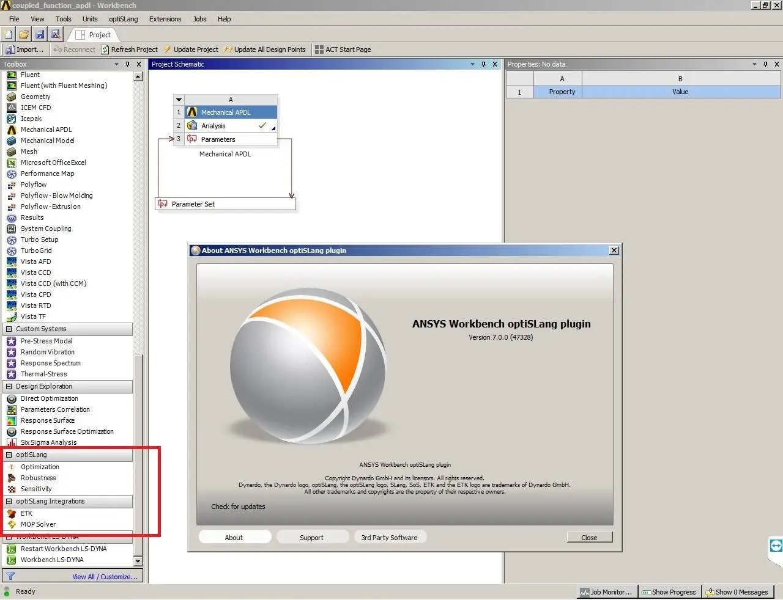This screenshot has height=600, width=783.
Task: Click the Open folder toolbar icon
Action: click(x=24, y=35)
